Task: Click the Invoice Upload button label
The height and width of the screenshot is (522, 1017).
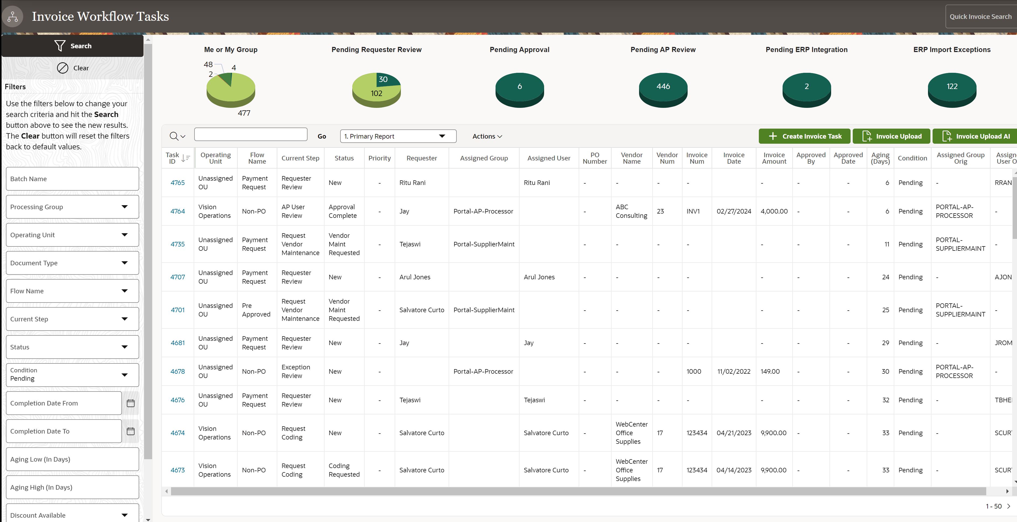Action: coord(899,136)
